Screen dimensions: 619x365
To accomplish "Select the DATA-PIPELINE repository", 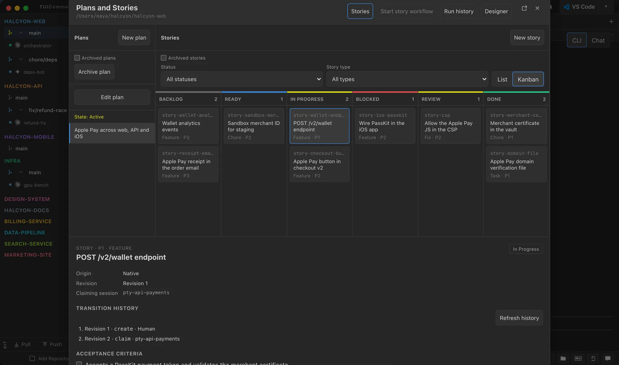I will pyautogui.click(x=25, y=232).
